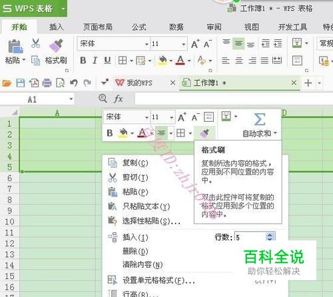Open the 审阅 ribbon tab

(x=214, y=27)
